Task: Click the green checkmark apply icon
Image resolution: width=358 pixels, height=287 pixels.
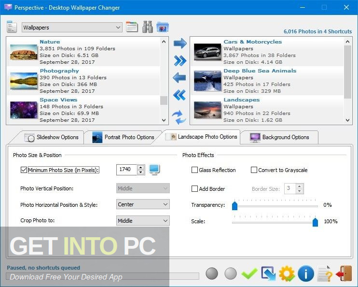Action: click(x=249, y=273)
